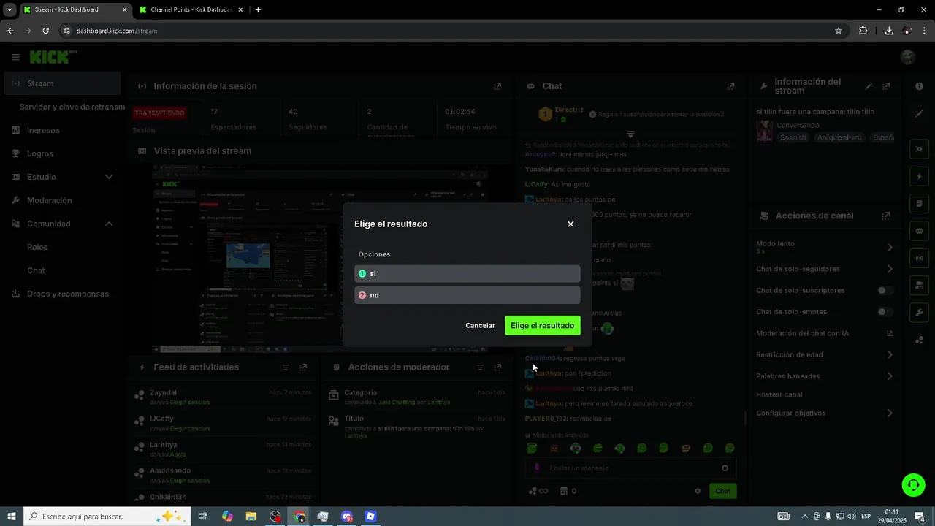Open the Stream sidebar item

[x=61, y=83]
